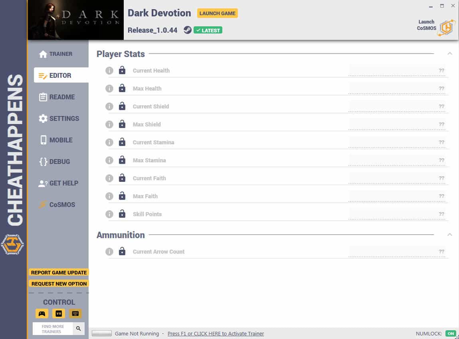
Task: Click the trainer activation progress bar
Action: click(101, 333)
